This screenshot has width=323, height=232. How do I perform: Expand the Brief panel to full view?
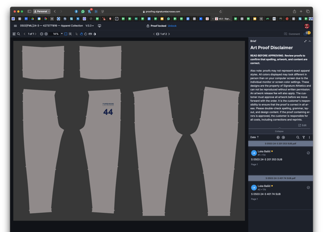tap(305, 41)
